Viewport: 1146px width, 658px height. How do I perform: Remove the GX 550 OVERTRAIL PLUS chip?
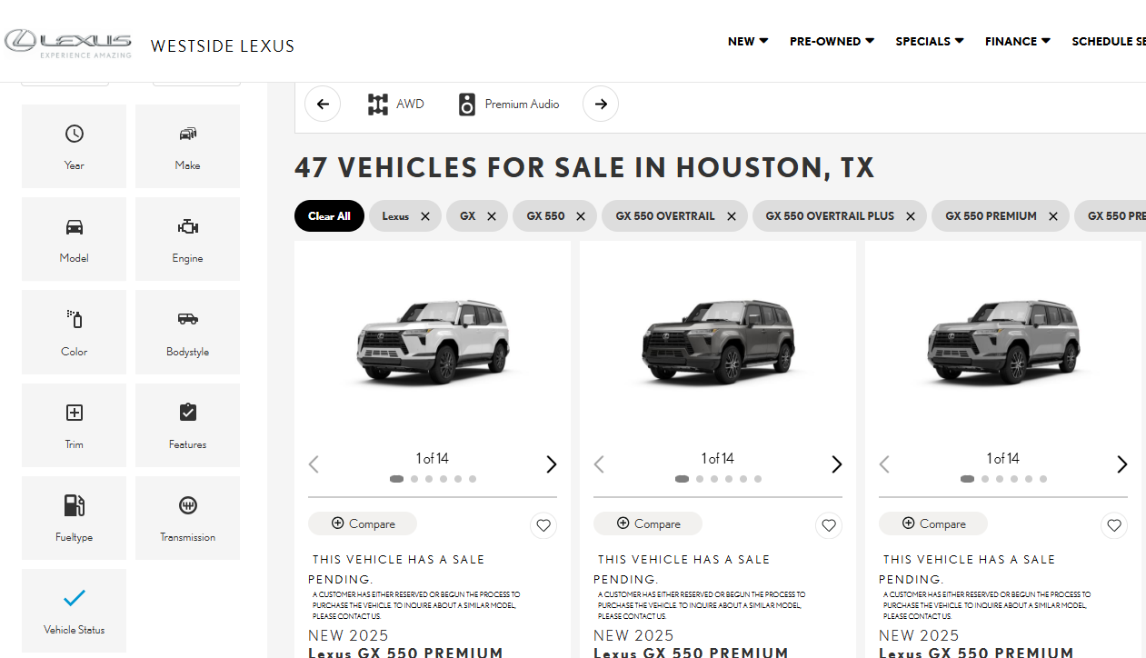(x=911, y=216)
